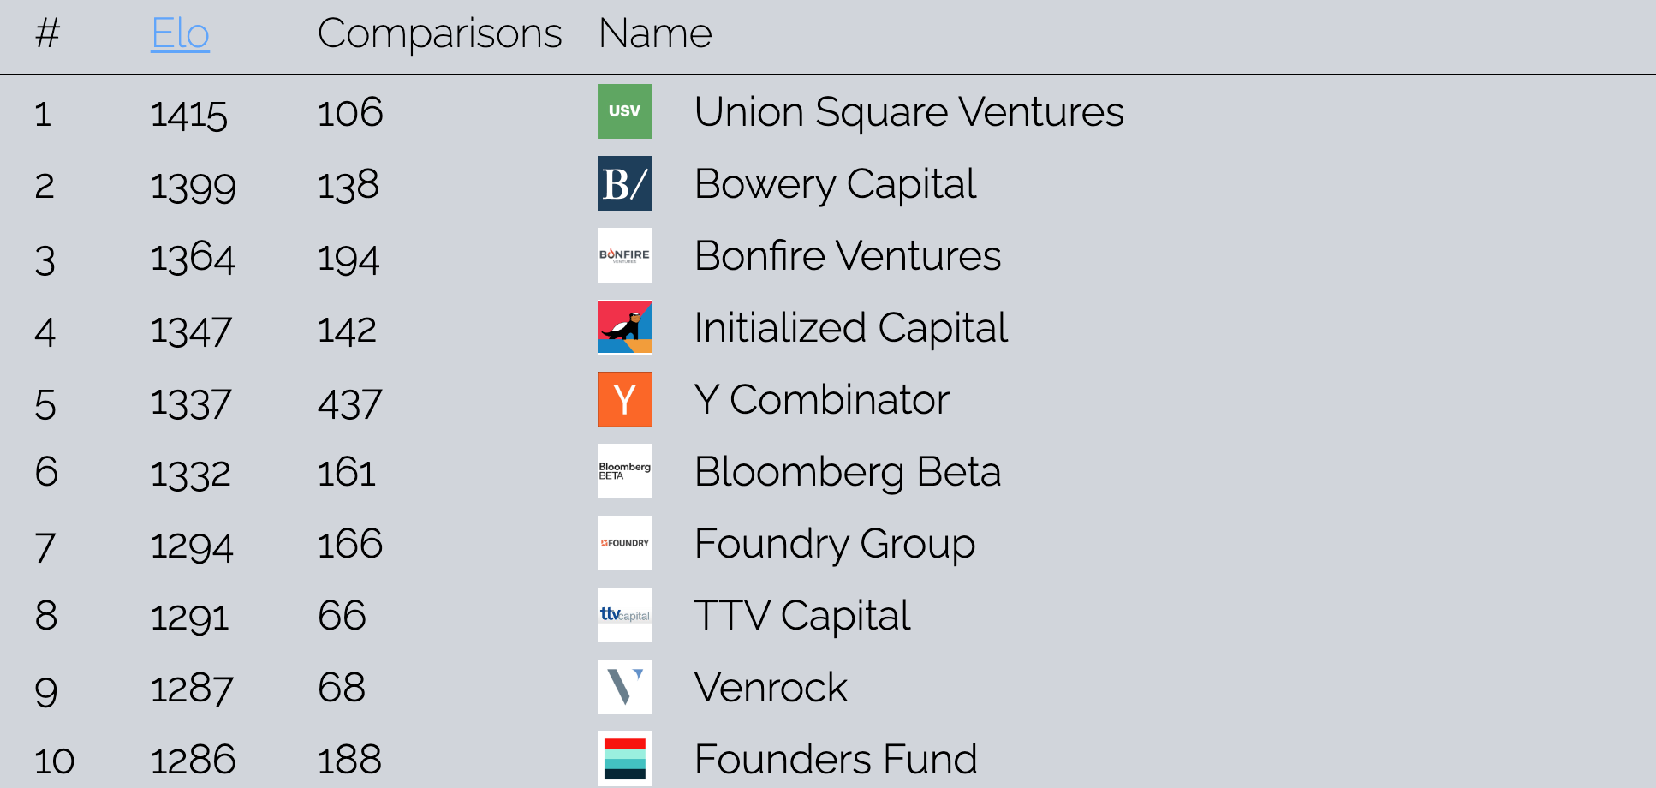Click the Comparisons column header
The image size is (1656, 788).
(441, 33)
